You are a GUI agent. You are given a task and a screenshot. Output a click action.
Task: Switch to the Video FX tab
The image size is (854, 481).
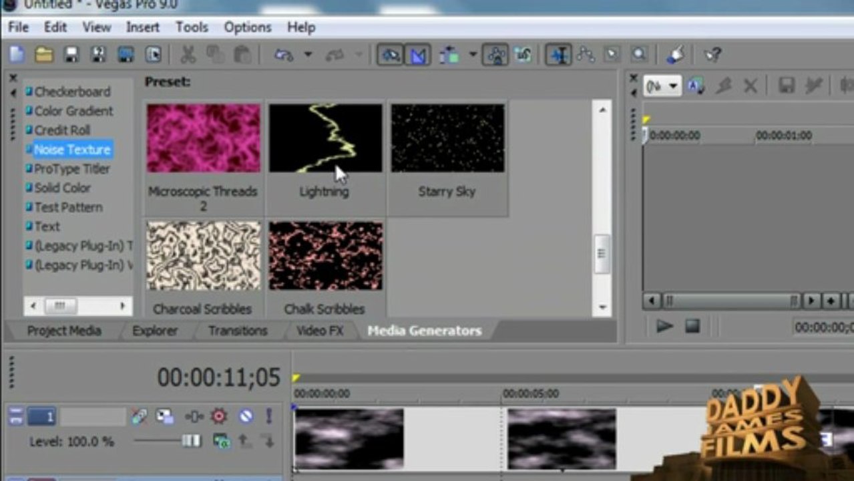pyautogui.click(x=319, y=331)
